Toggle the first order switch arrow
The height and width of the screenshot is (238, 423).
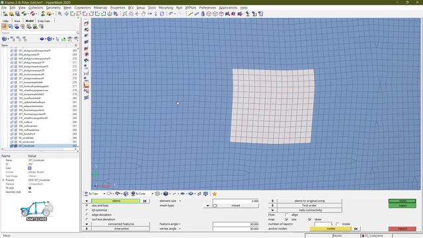pyautogui.click(x=272, y=206)
